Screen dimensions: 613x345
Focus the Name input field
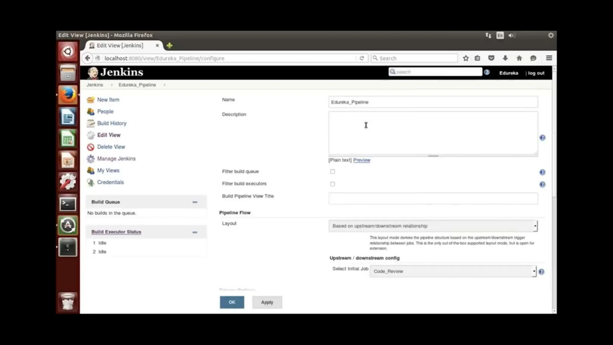pyautogui.click(x=433, y=102)
